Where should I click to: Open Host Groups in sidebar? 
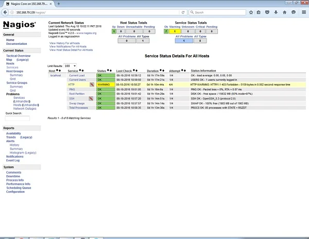[x=14, y=71]
